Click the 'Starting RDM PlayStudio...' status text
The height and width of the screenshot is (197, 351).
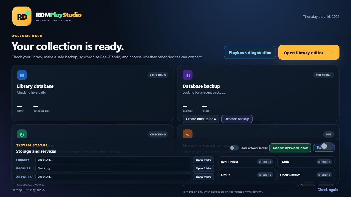(29, 190)
